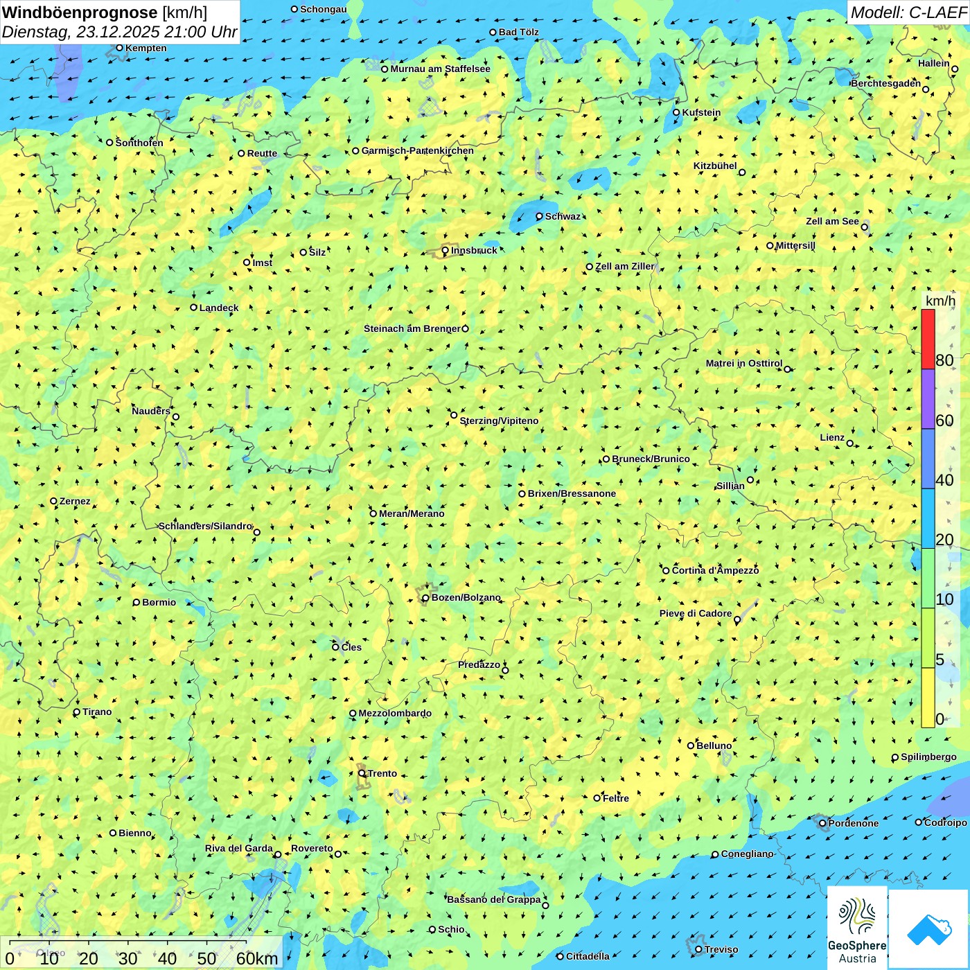The height and width of the screenshot is (970, 970).
Task: Click the Matrei in Osttirol label
Action: click(744, 363)
